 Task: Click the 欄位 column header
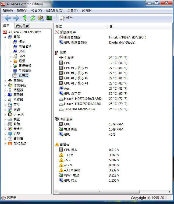tap(81, 26)
